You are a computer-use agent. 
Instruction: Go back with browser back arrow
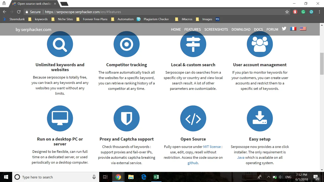pyautogui.click(x=5, y=12)
